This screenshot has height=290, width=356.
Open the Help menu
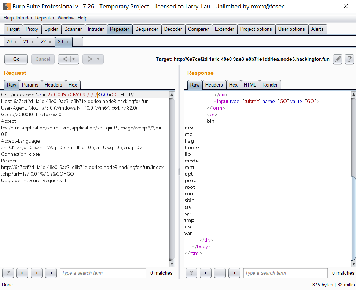82,18
